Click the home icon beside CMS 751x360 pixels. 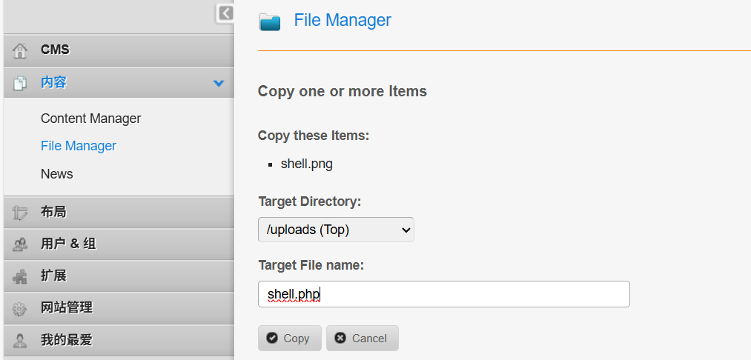point(21,50)
